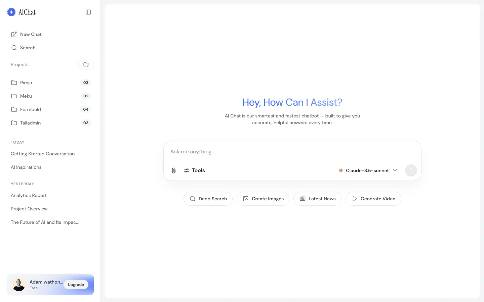Viewport: 484px width, 302px height.
Task: Click the Adam wathon profile name
Action: point(46,282)
